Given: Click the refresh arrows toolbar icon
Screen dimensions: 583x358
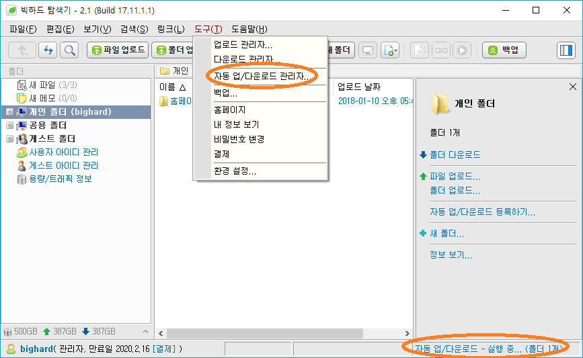Looking at the screenshot, I should pyautogui.click(x=48, y=50).
